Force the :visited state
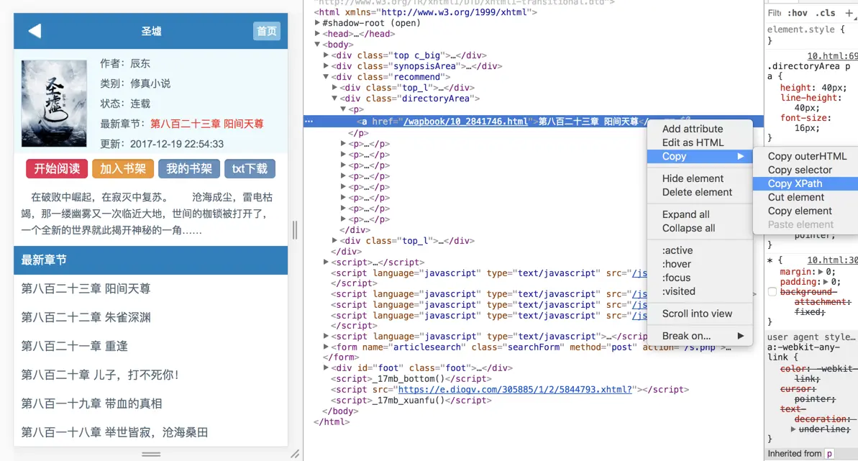This screenshot has width=858, height=461. [x=678, y=291]
